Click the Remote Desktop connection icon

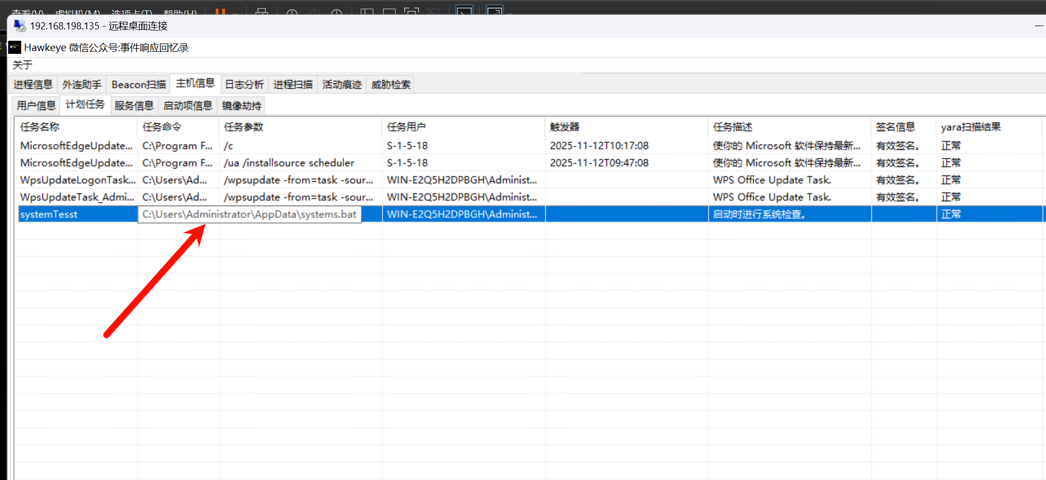[x=20, y=26]
